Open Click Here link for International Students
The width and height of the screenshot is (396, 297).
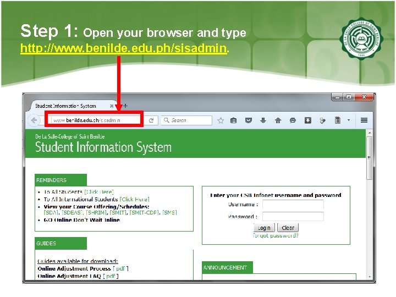point(134,199)
